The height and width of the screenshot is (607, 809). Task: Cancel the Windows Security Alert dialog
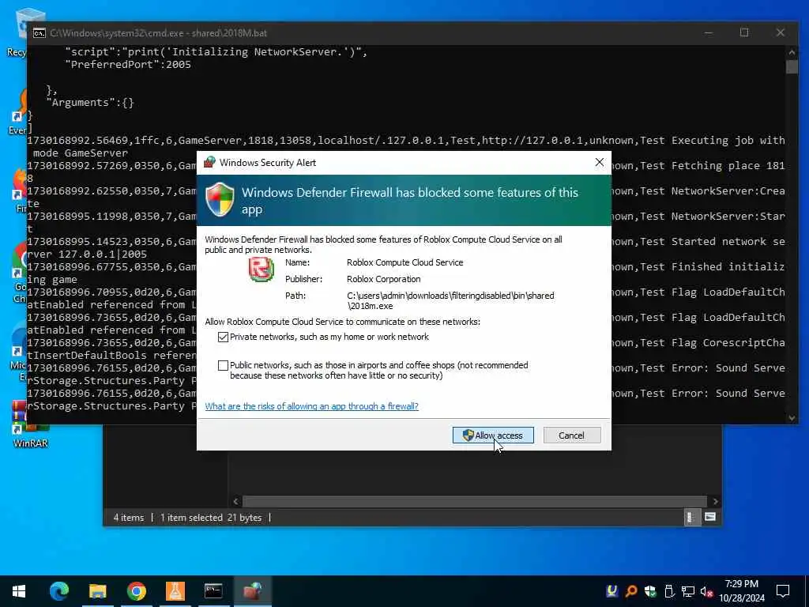pos(572,435)
